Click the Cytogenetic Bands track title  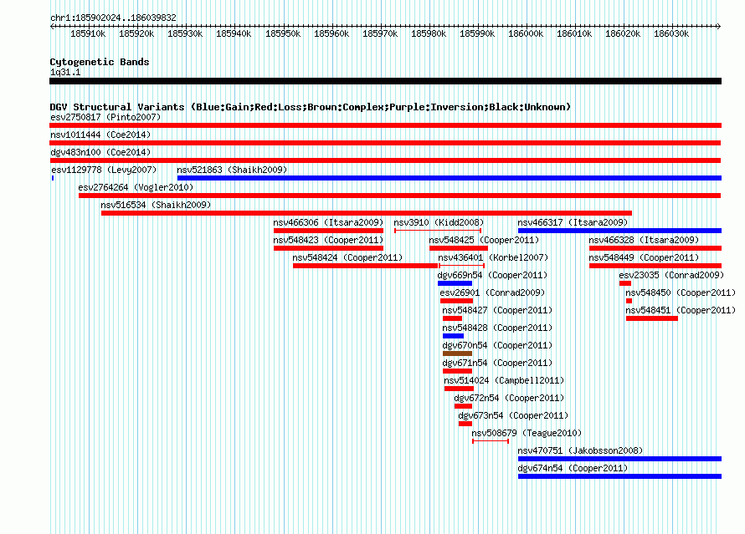coord(100,62)
